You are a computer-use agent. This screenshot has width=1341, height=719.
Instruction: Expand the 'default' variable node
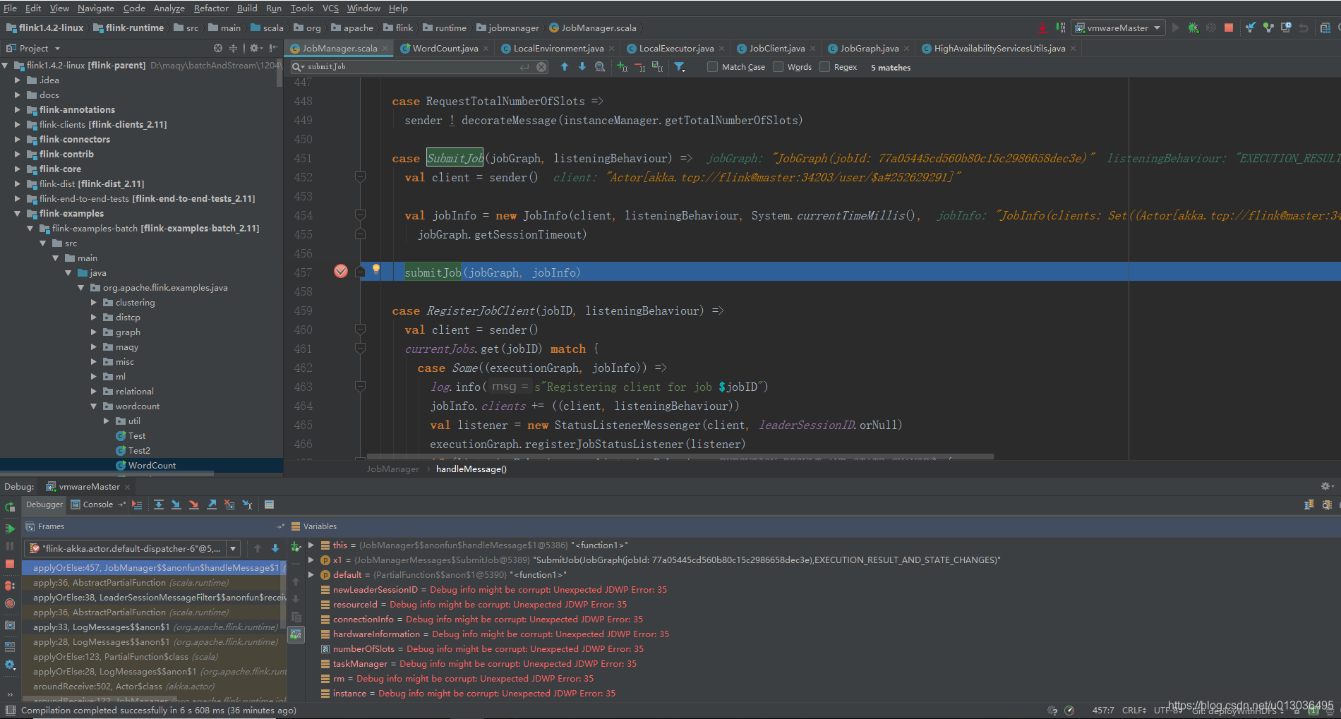tap(311, 574)
